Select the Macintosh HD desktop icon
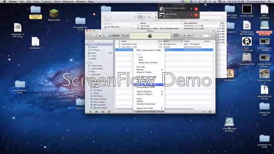Screen dimensions: 274x154 247,59
